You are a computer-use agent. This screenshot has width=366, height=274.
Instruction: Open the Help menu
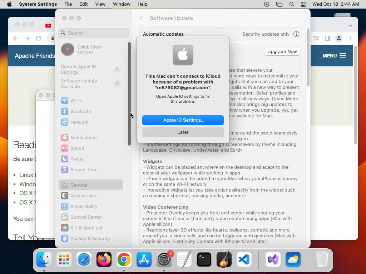click(x=142, y=4)
